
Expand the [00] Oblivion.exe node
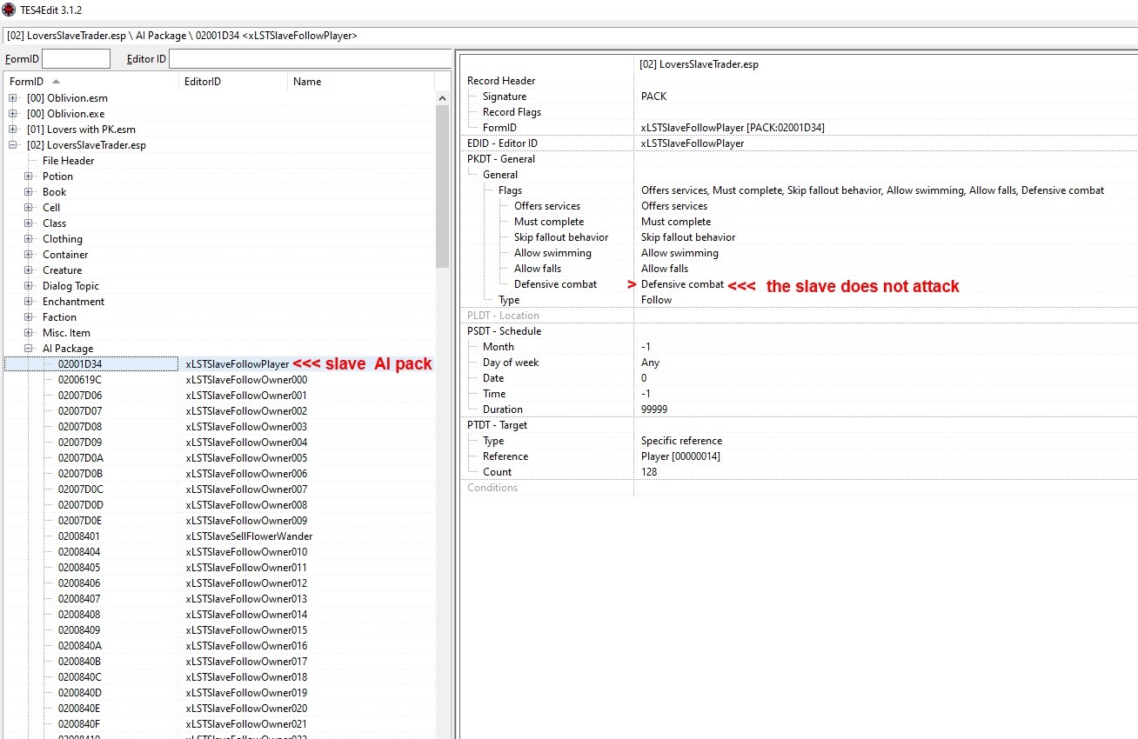coord(13,114)
